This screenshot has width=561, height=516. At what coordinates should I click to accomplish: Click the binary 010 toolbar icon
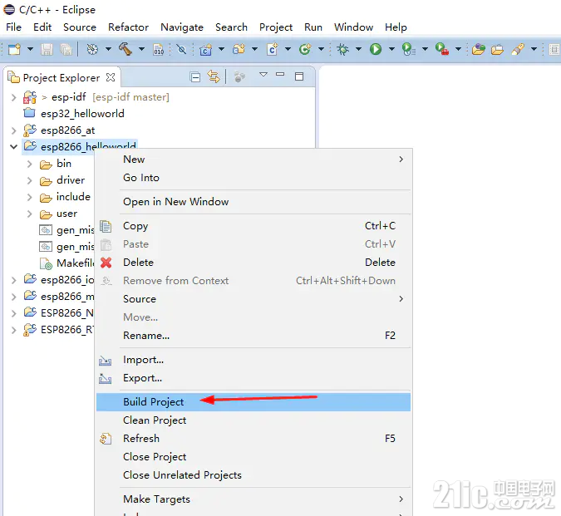158,49
